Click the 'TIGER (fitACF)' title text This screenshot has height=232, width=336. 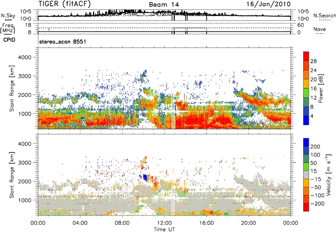[65, 4]
